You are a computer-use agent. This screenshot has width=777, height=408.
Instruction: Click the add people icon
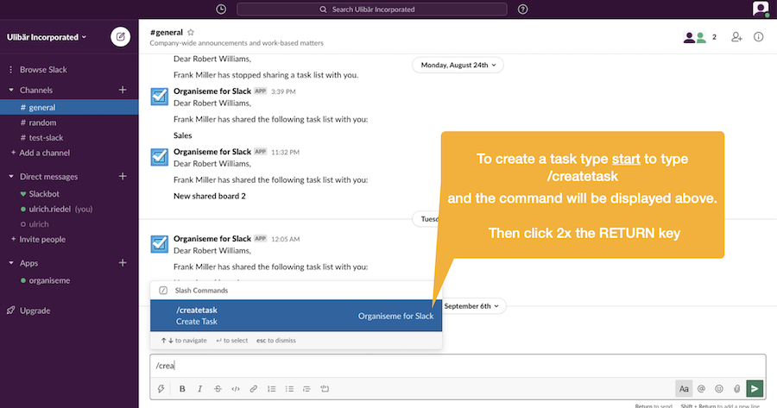point(737,36)
